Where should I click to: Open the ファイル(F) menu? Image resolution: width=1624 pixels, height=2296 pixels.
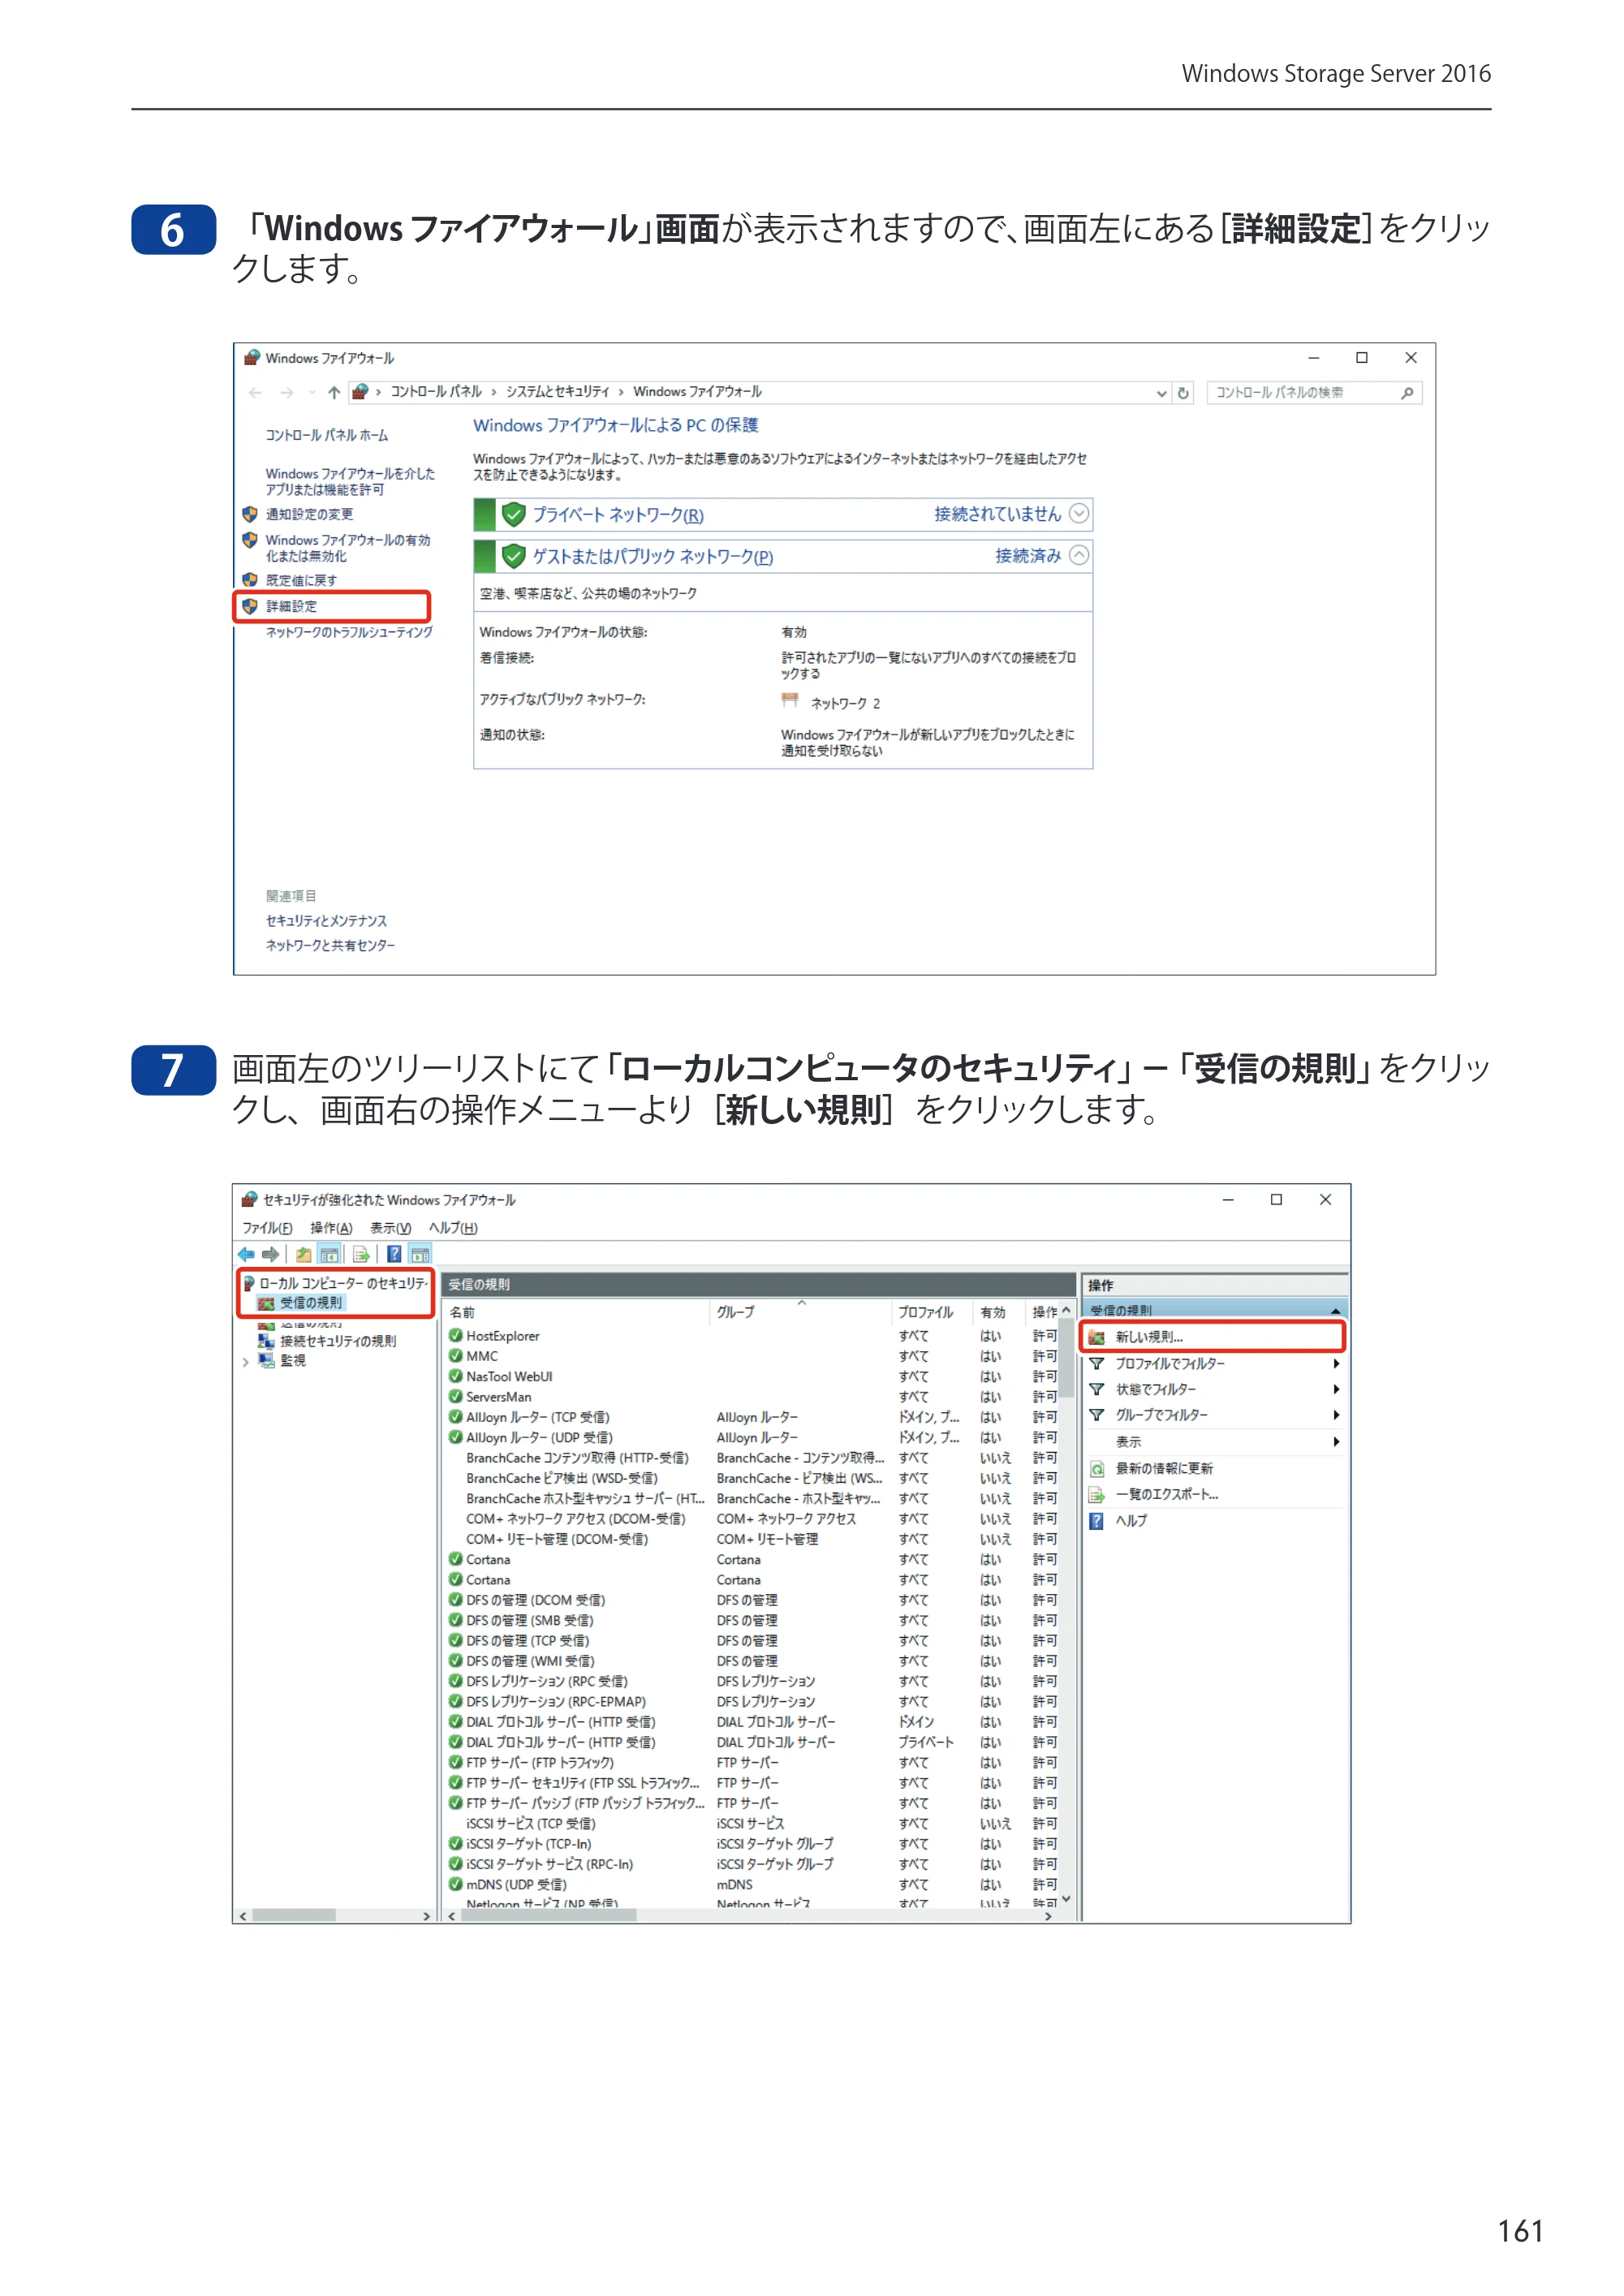pos(267,1228)
